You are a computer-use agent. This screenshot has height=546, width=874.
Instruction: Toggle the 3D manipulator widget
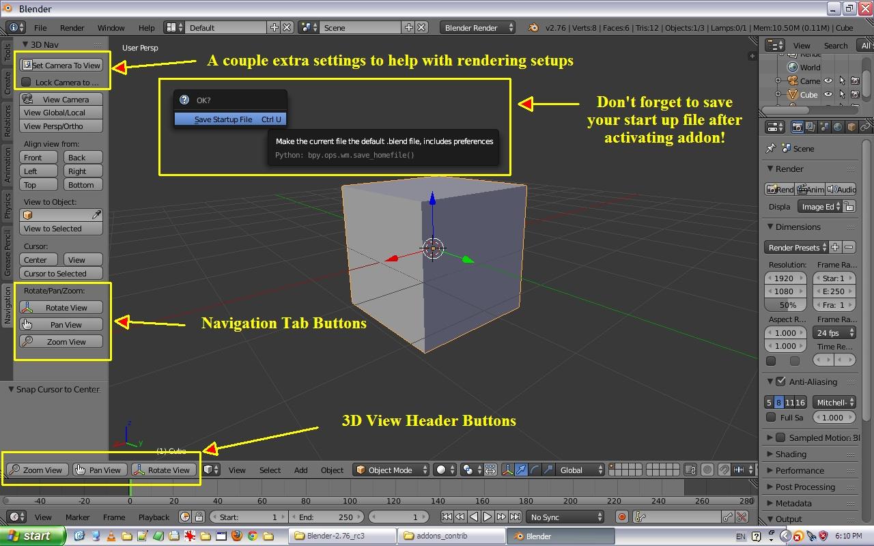(507, 470)
